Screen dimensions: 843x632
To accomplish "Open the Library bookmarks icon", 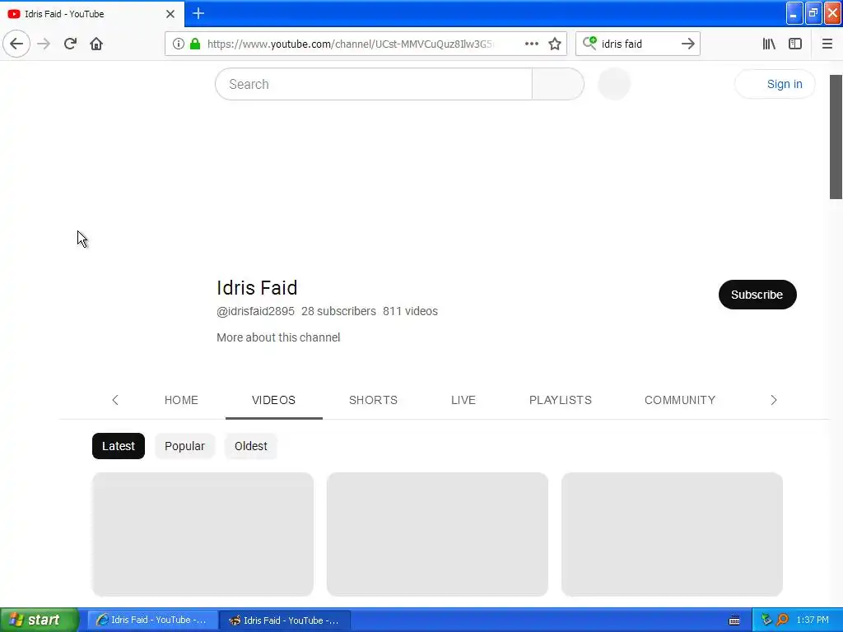I will click(x=769, y=44).
